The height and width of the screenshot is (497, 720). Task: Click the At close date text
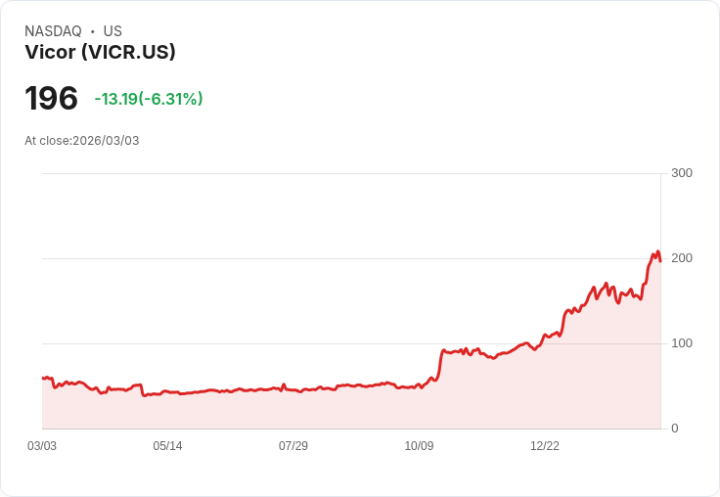(x=82, y=141)
